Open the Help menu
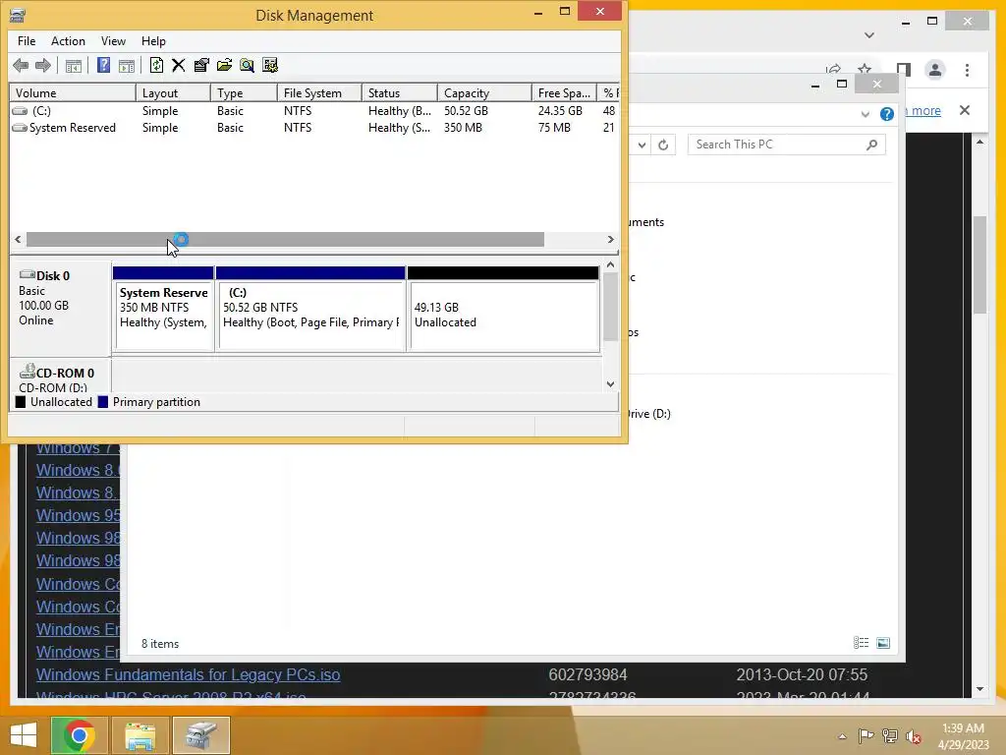The height and width of the screenshot is (755, 1006). pos(153,41)
